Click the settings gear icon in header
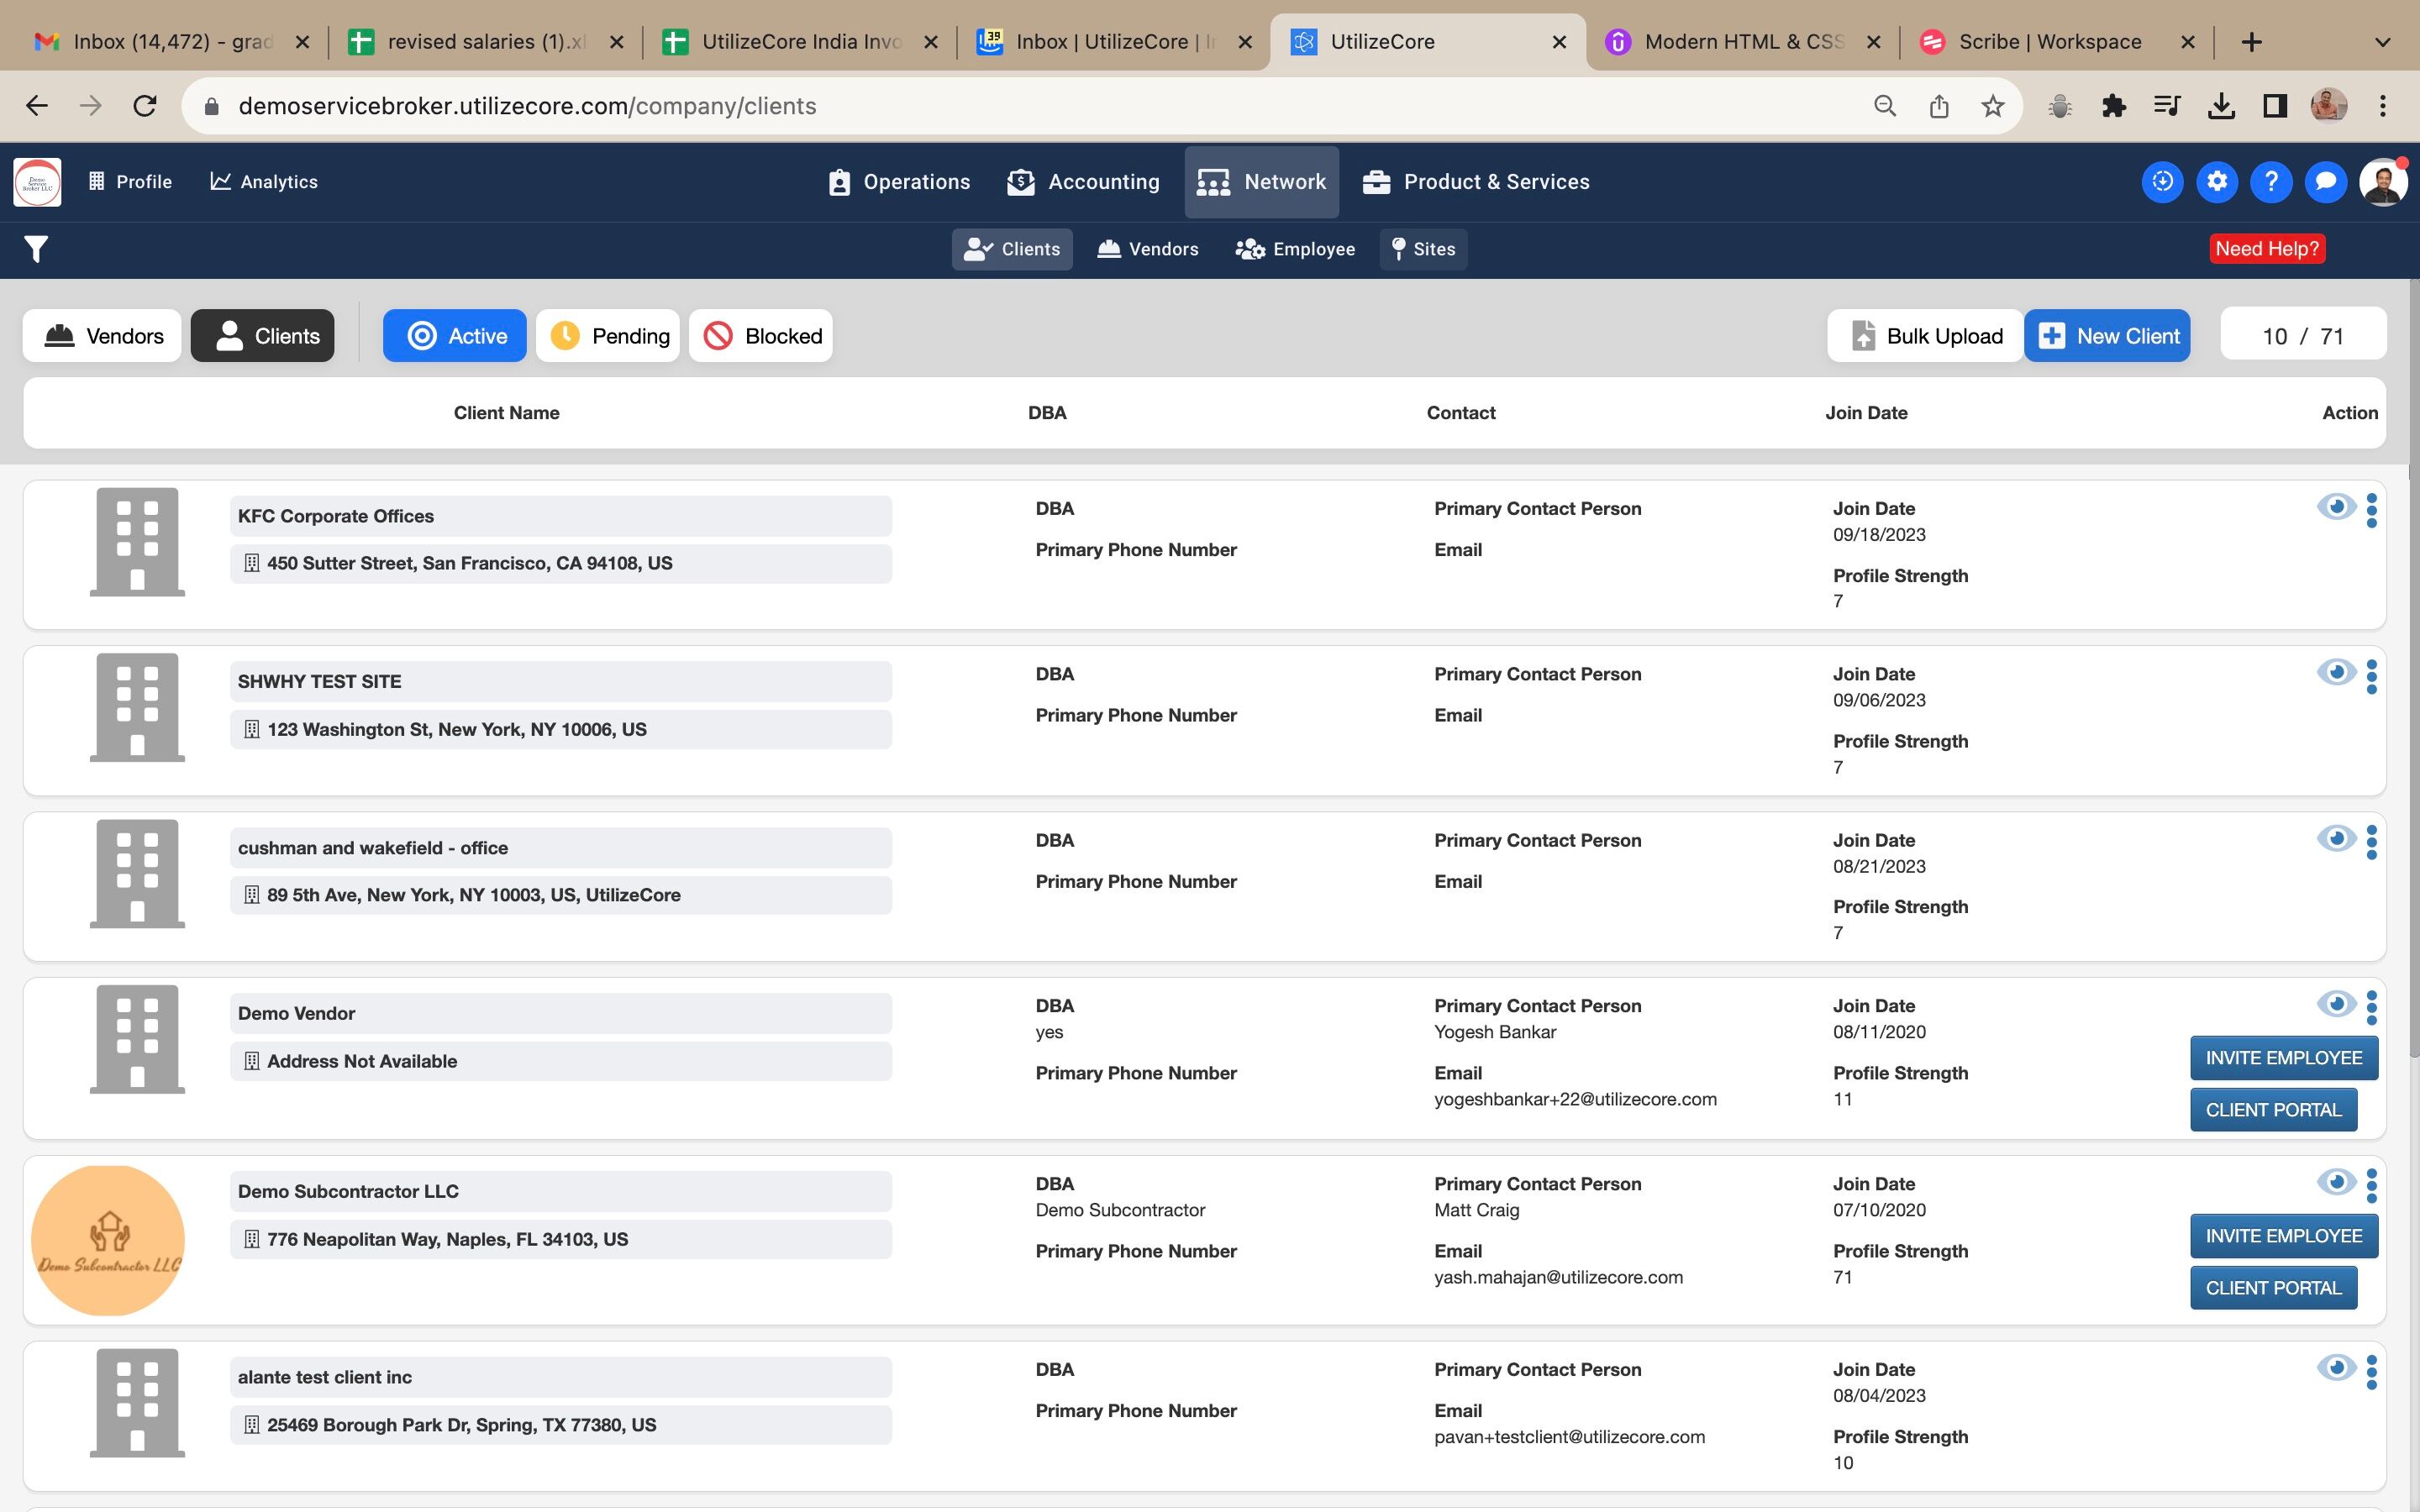Screen dimensions: 2420x1512 click(2217, 182)
